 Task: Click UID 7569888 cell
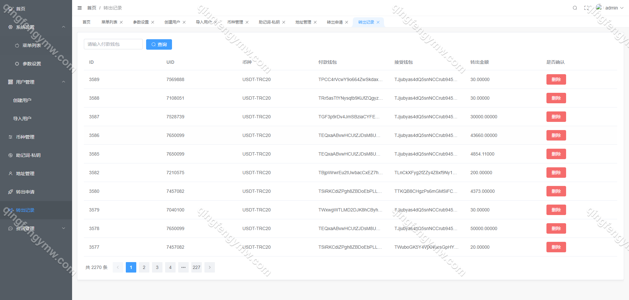tap(175, 79)
